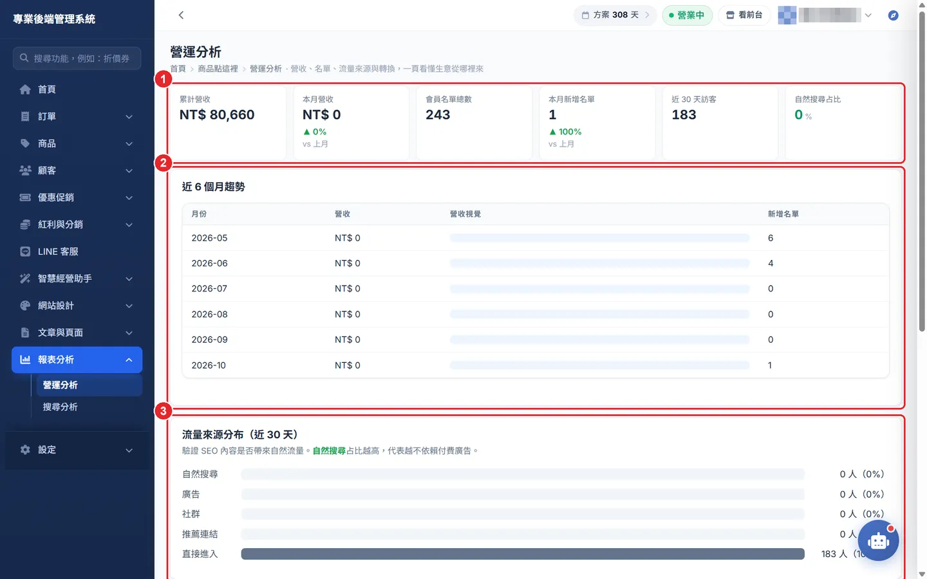Click the 直接進入 traffic source bar

[523, 554]
